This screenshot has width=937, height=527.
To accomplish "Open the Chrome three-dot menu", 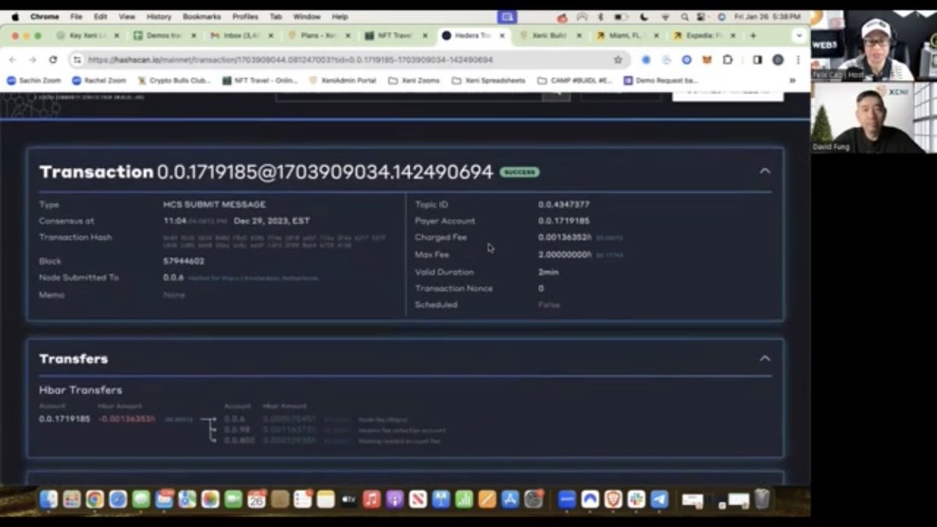I will (796, 59).
